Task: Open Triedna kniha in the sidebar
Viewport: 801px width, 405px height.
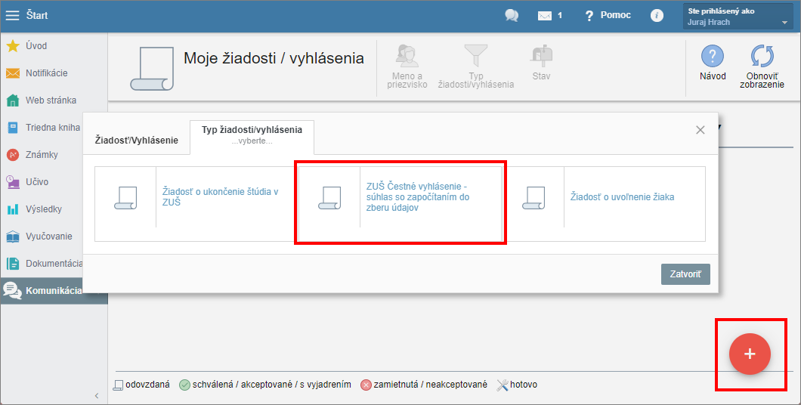Action: pos(54,127)
